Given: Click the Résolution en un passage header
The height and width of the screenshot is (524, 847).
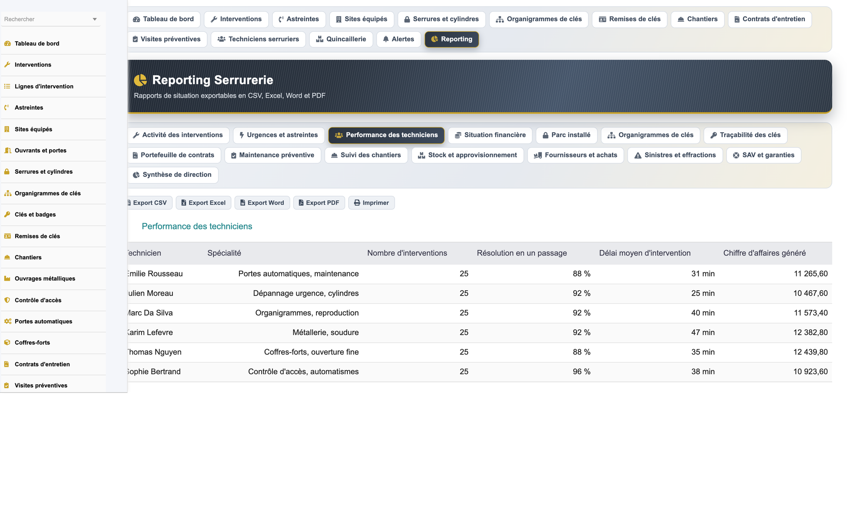Looking at the screenshot, I should (522, 253).
